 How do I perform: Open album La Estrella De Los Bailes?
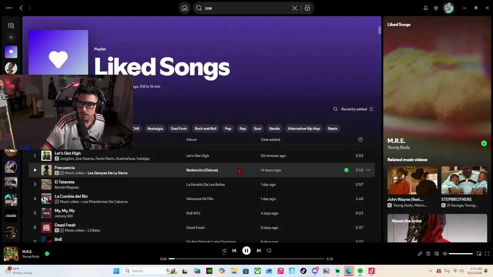pyautogui.click(x=205, y=185)
